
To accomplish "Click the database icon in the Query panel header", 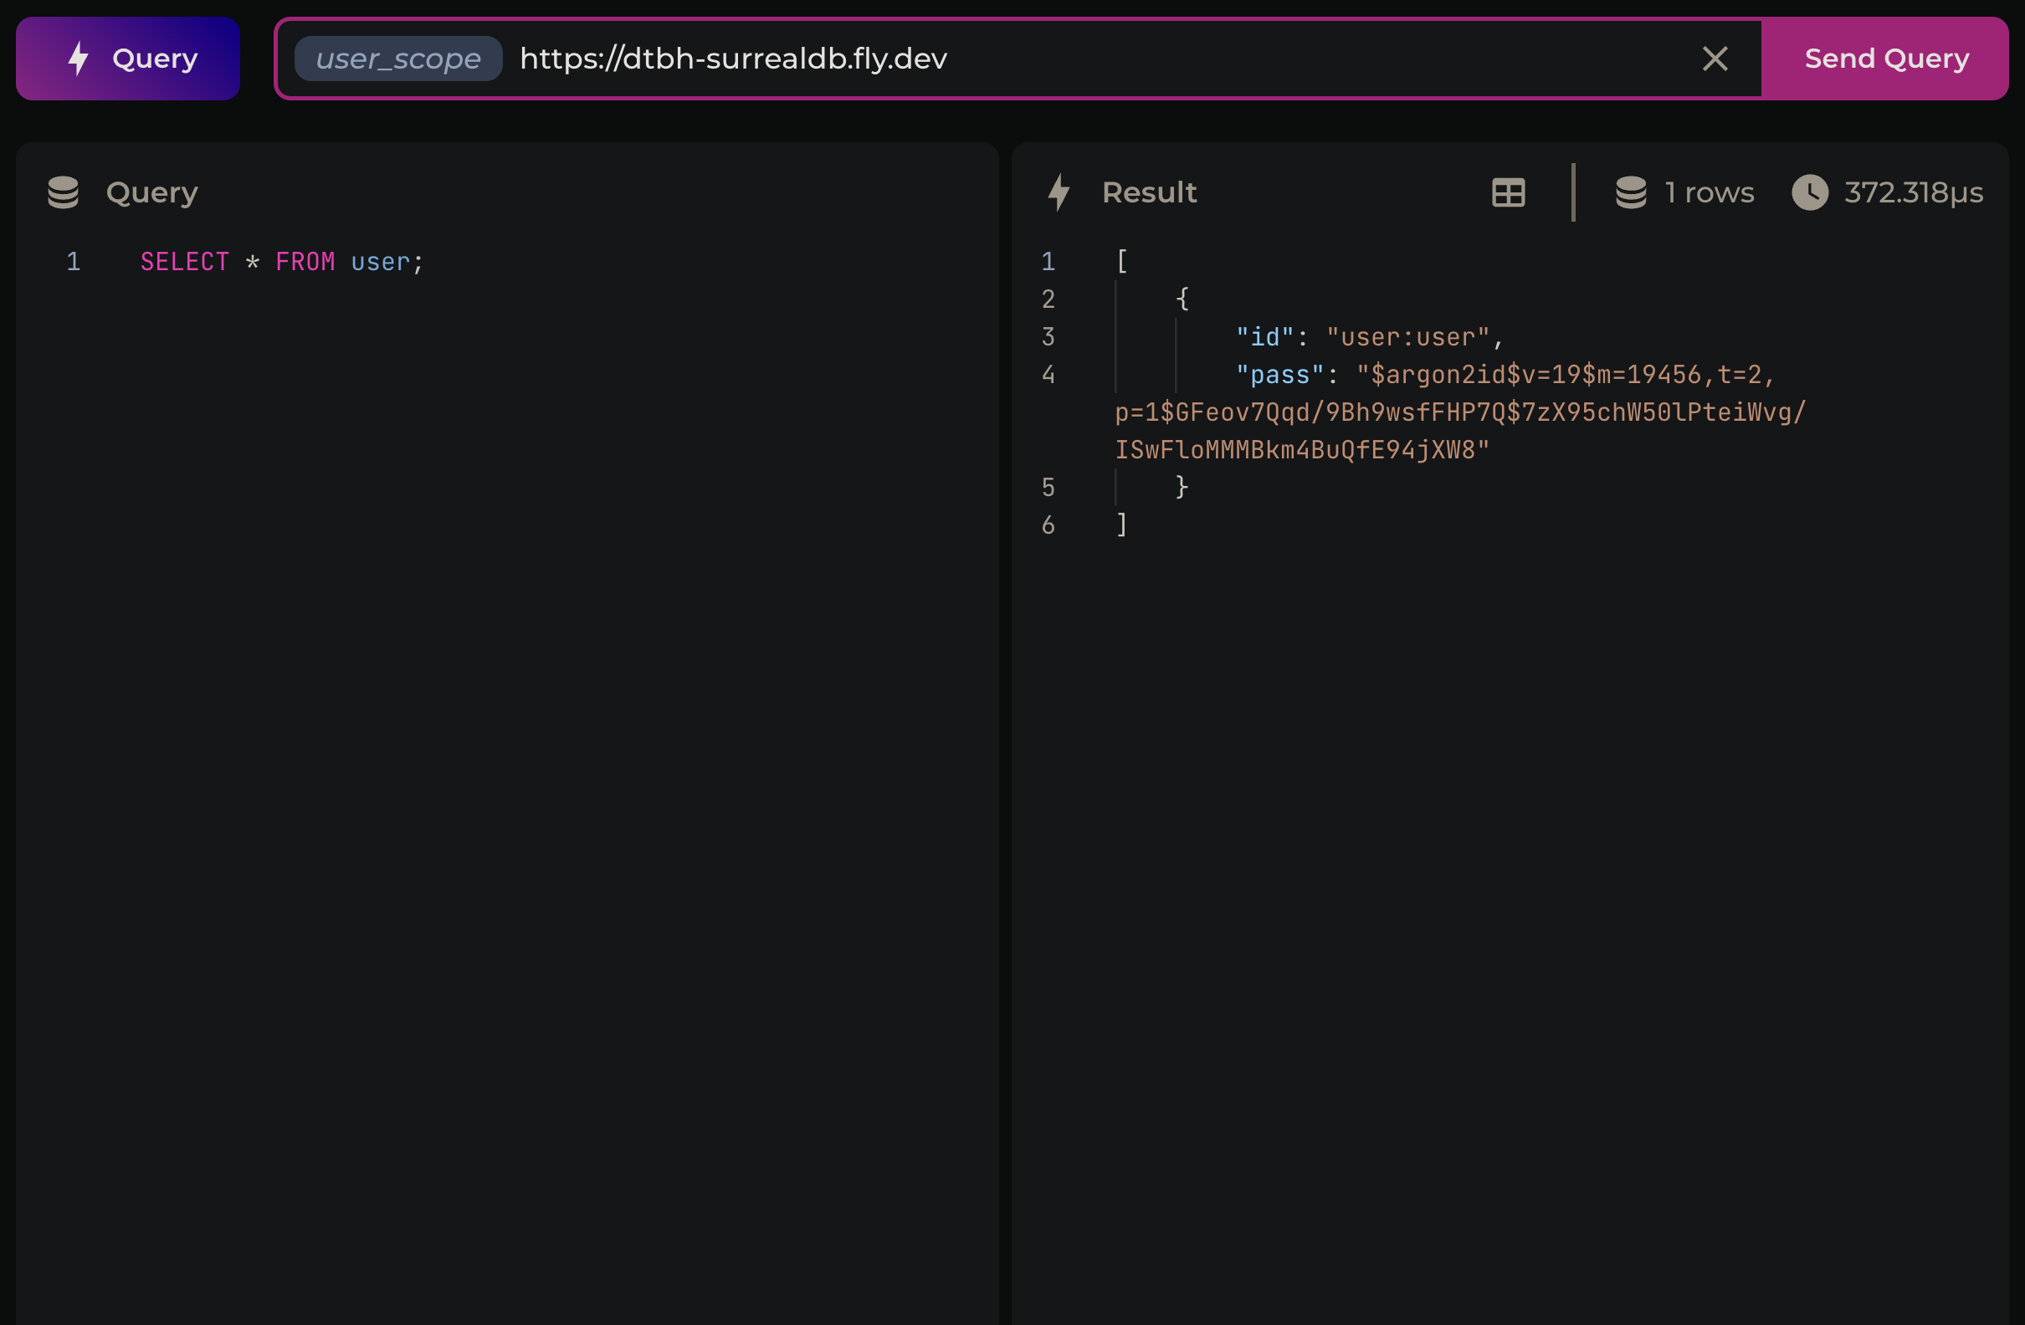I will pos(63,192).
